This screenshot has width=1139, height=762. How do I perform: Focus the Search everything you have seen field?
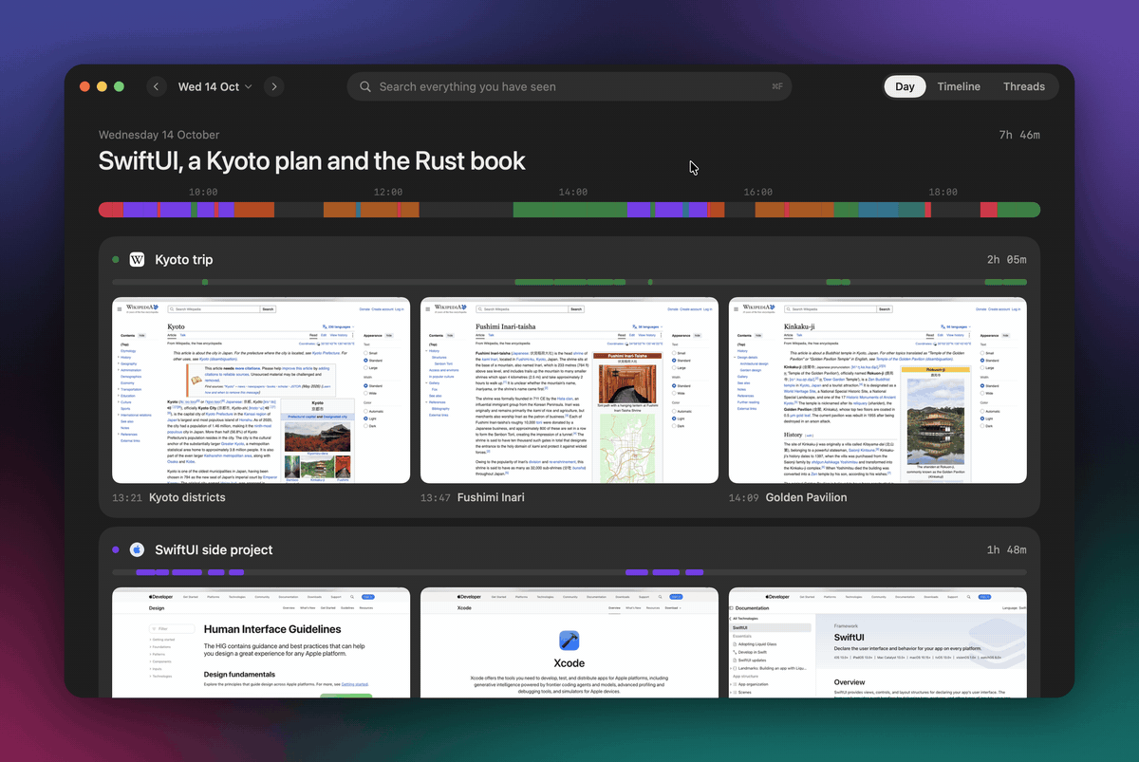coord(569,86)
